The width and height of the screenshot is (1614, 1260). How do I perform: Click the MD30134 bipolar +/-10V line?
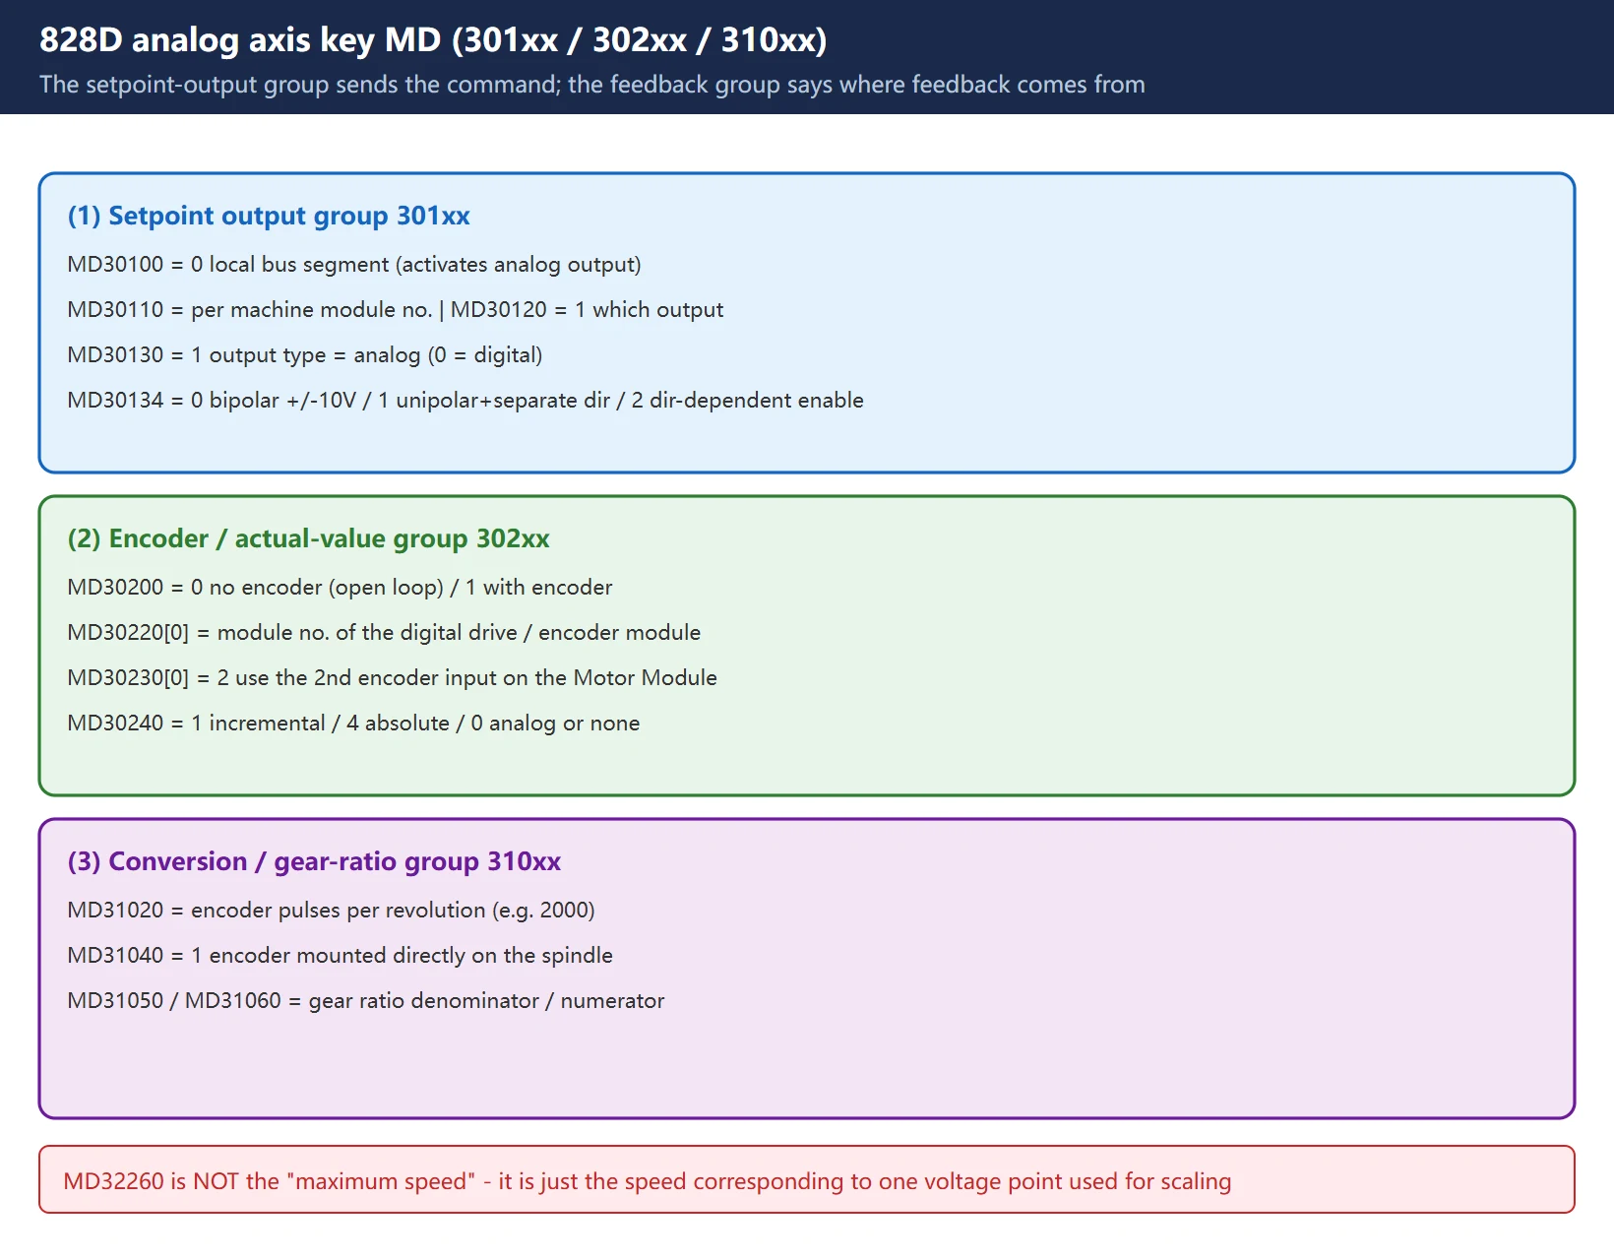click(466, 400)
